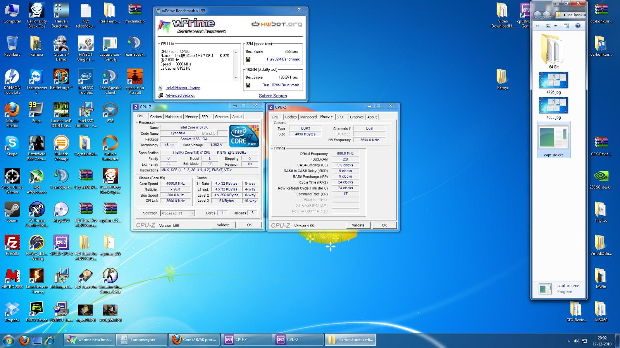Image resolution: width=620 pixels, height=348 pixels.
Task: Open views dropdown arrow in Explorer toolbar
Action: pos(556,26)
